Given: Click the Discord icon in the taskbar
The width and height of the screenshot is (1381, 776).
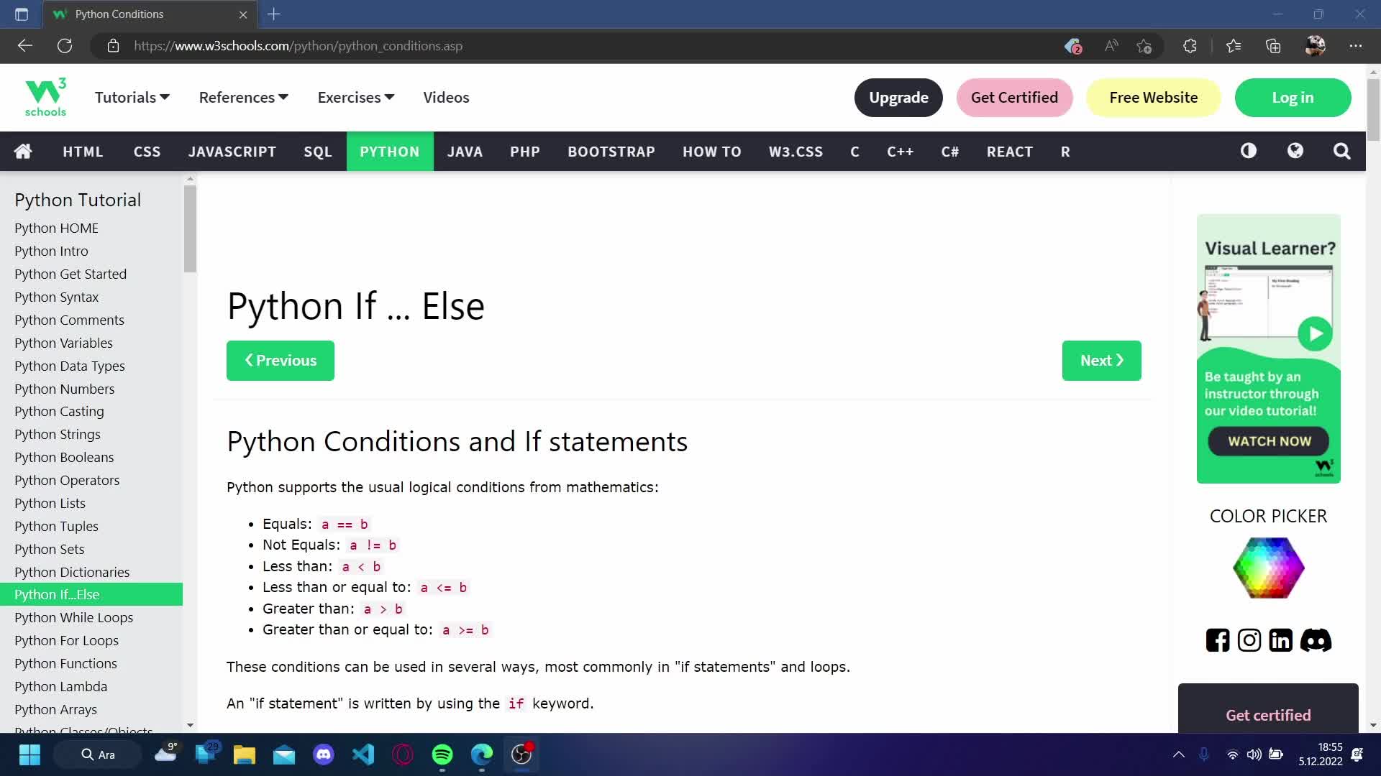Looking at the screenshot, I should [x=324, y=755].
